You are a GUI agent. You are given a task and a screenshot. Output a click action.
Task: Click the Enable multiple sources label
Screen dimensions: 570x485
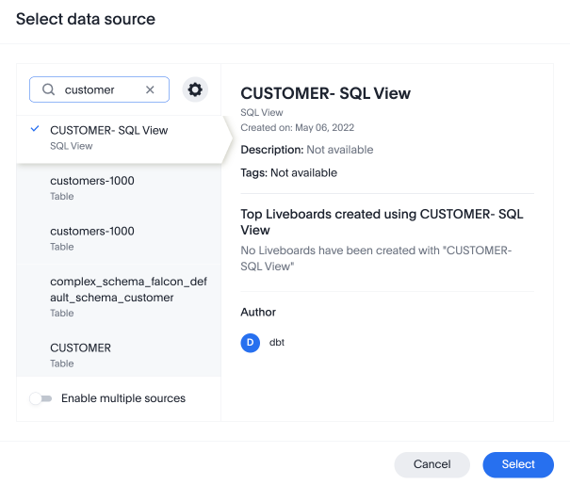point(123,398)
